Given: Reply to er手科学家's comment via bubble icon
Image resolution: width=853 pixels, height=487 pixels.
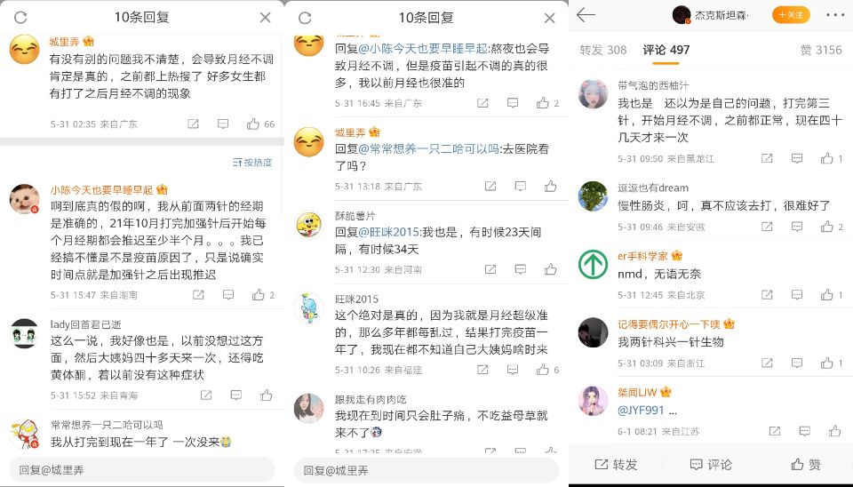Looking at the screenshot, I should click(x=797, y=294).
